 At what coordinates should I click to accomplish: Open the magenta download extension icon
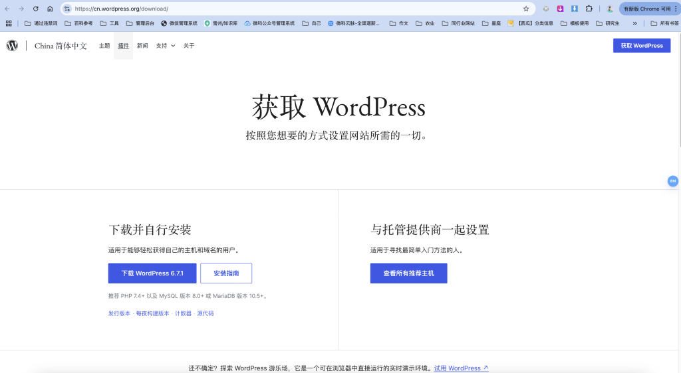point(560,9)
